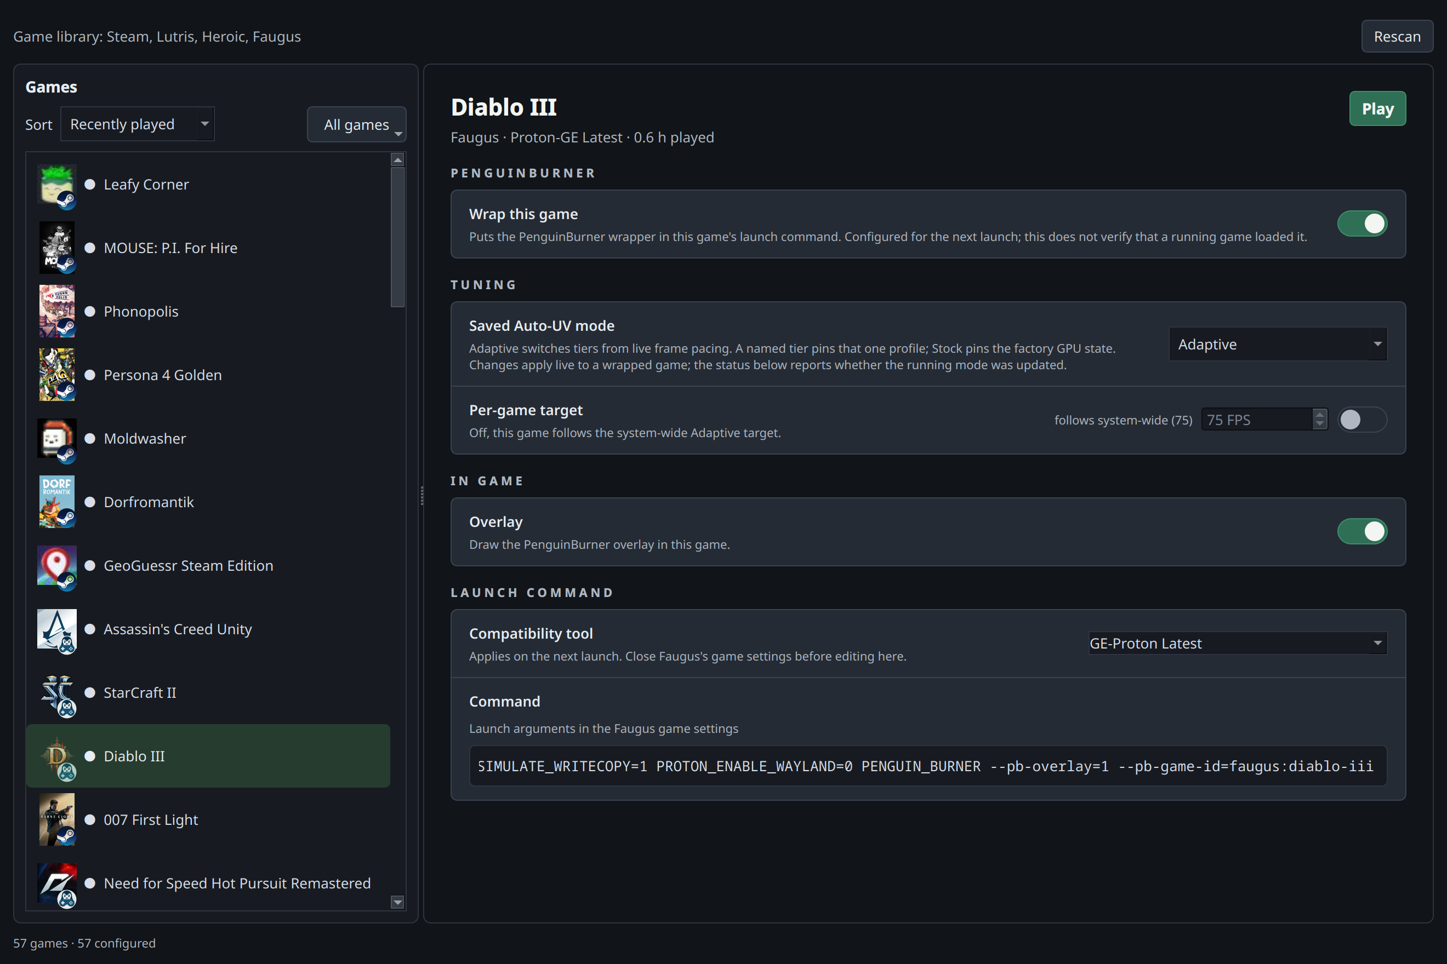Enable the Per-game target toggle
1447x964 pixels.
1362,420
